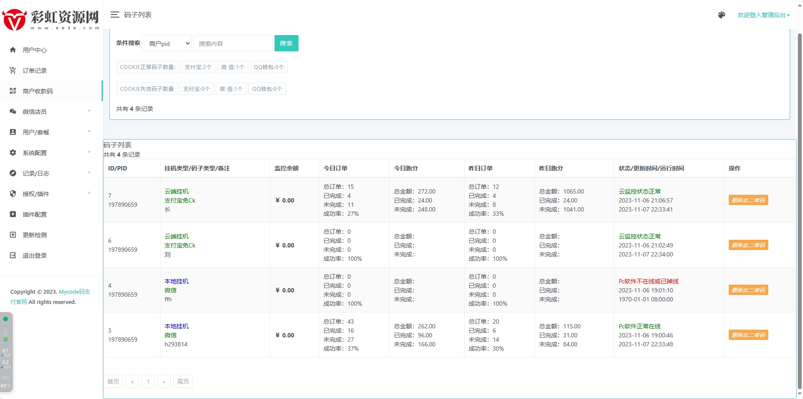Open the 商户pid search condition dropdown
The width and height of the screenshot is (803, 399).
167,44
